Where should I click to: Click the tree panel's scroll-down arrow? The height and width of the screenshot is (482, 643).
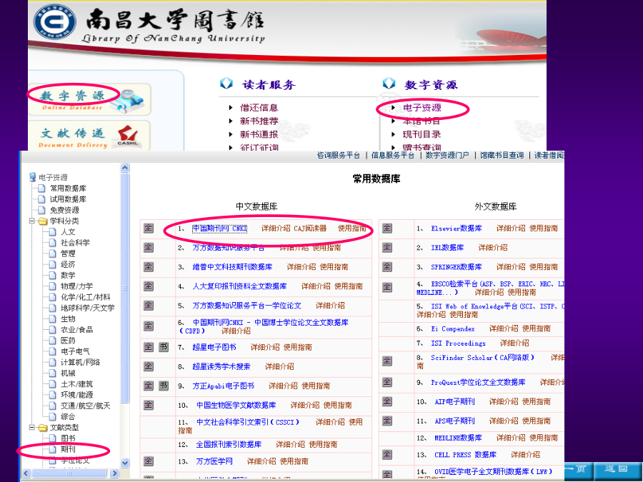tap(125, 463)
